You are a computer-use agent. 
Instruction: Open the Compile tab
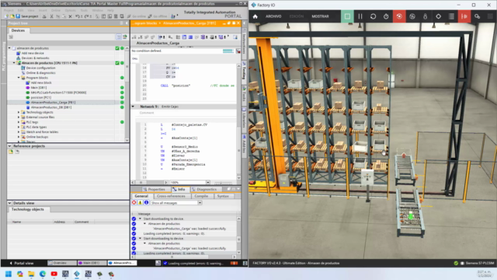point(201,196)
